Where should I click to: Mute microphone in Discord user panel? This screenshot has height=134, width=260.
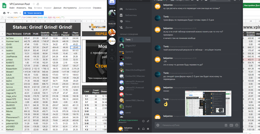139,129
